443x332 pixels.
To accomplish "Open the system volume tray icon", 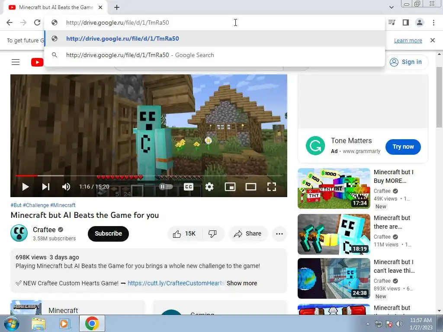I will 399,324.
